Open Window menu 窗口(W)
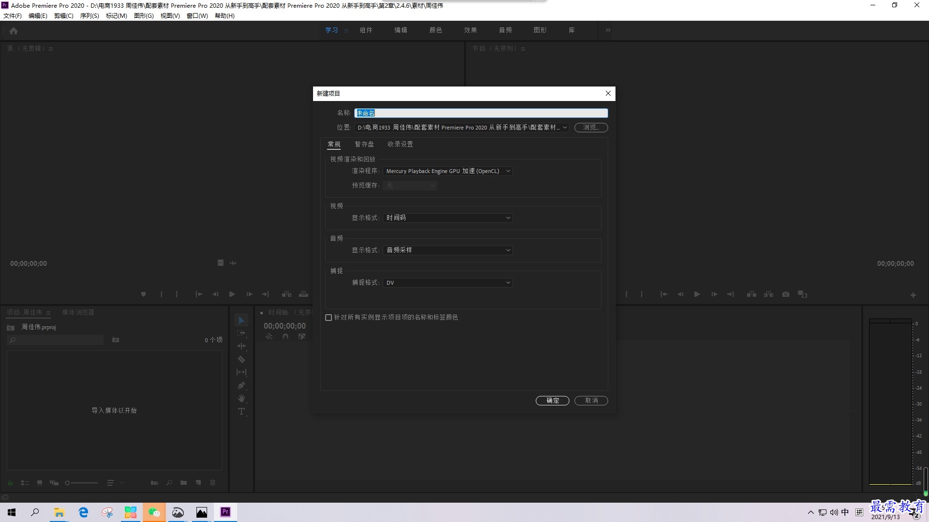 (x=197, y=16)
